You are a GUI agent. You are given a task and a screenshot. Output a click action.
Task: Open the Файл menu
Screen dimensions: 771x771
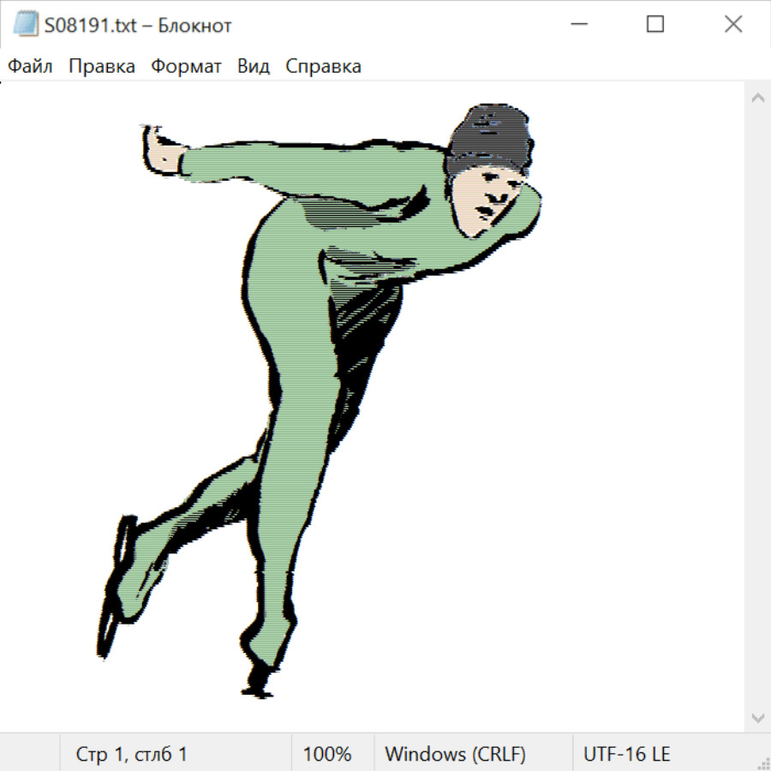pyautogui.click(x=31, y=67)
